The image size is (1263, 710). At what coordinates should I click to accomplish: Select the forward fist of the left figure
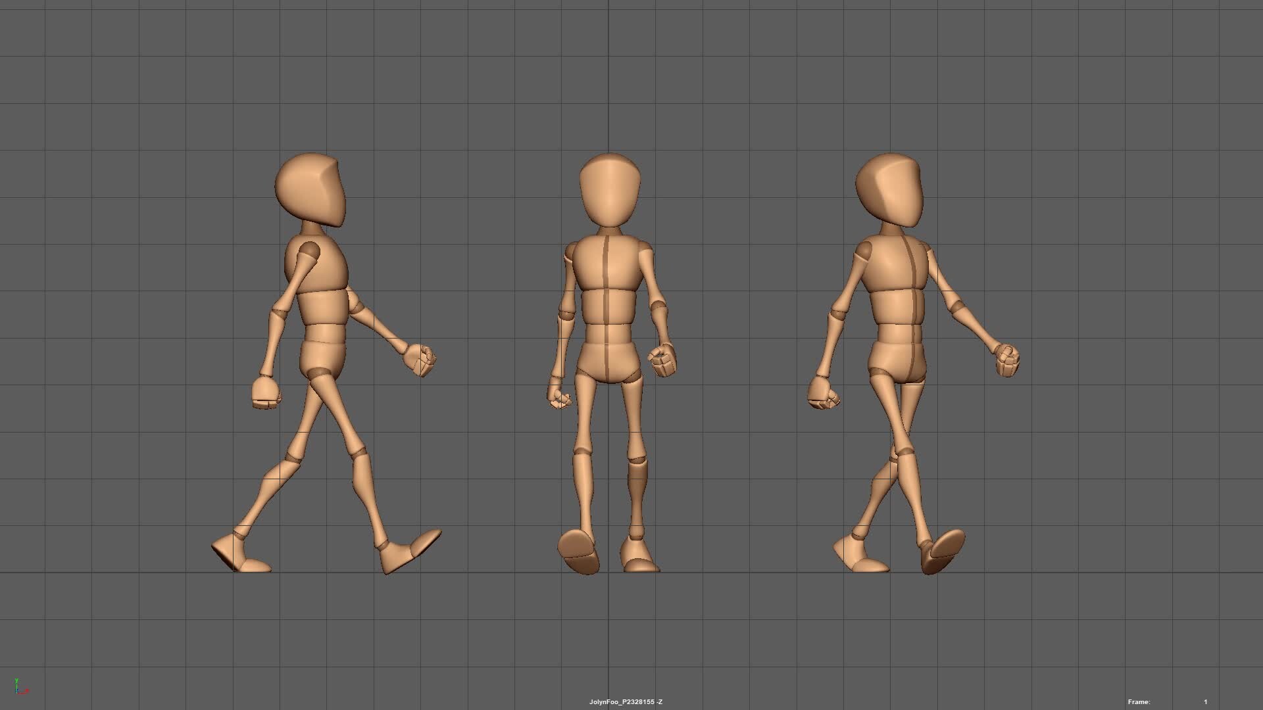point(420,360)
